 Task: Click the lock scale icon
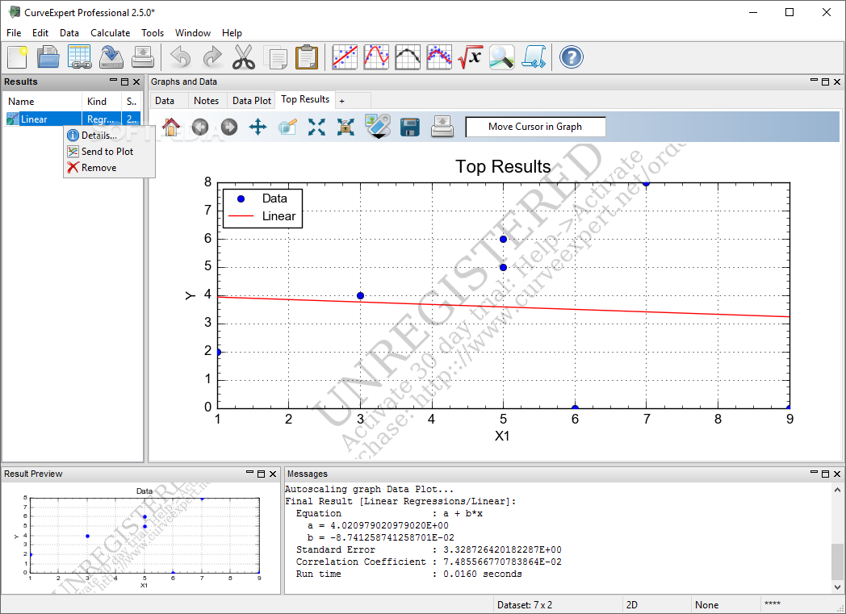point(346,127)
